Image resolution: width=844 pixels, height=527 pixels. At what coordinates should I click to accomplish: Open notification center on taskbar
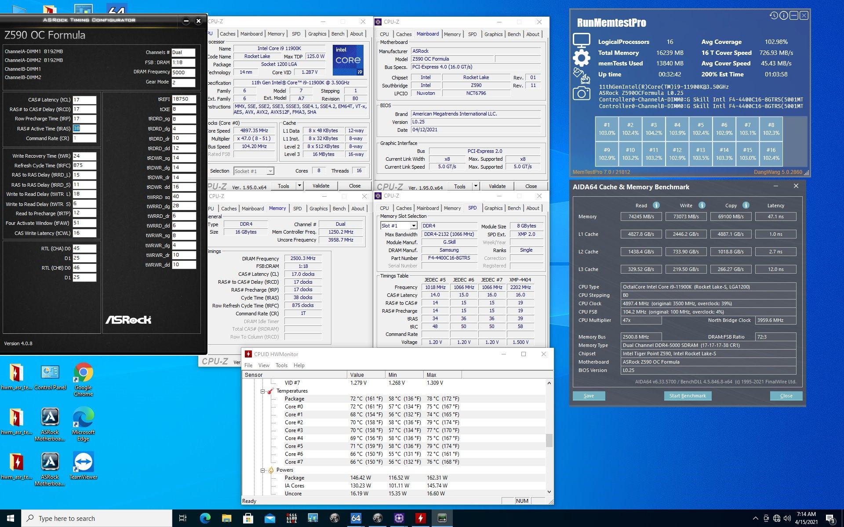[x=830, y=518]
